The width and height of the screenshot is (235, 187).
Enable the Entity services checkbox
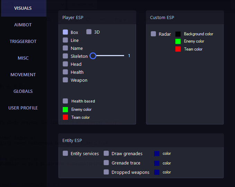[65, 153]
